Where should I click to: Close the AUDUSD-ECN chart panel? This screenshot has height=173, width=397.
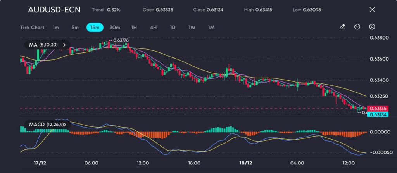pos(372,10)
